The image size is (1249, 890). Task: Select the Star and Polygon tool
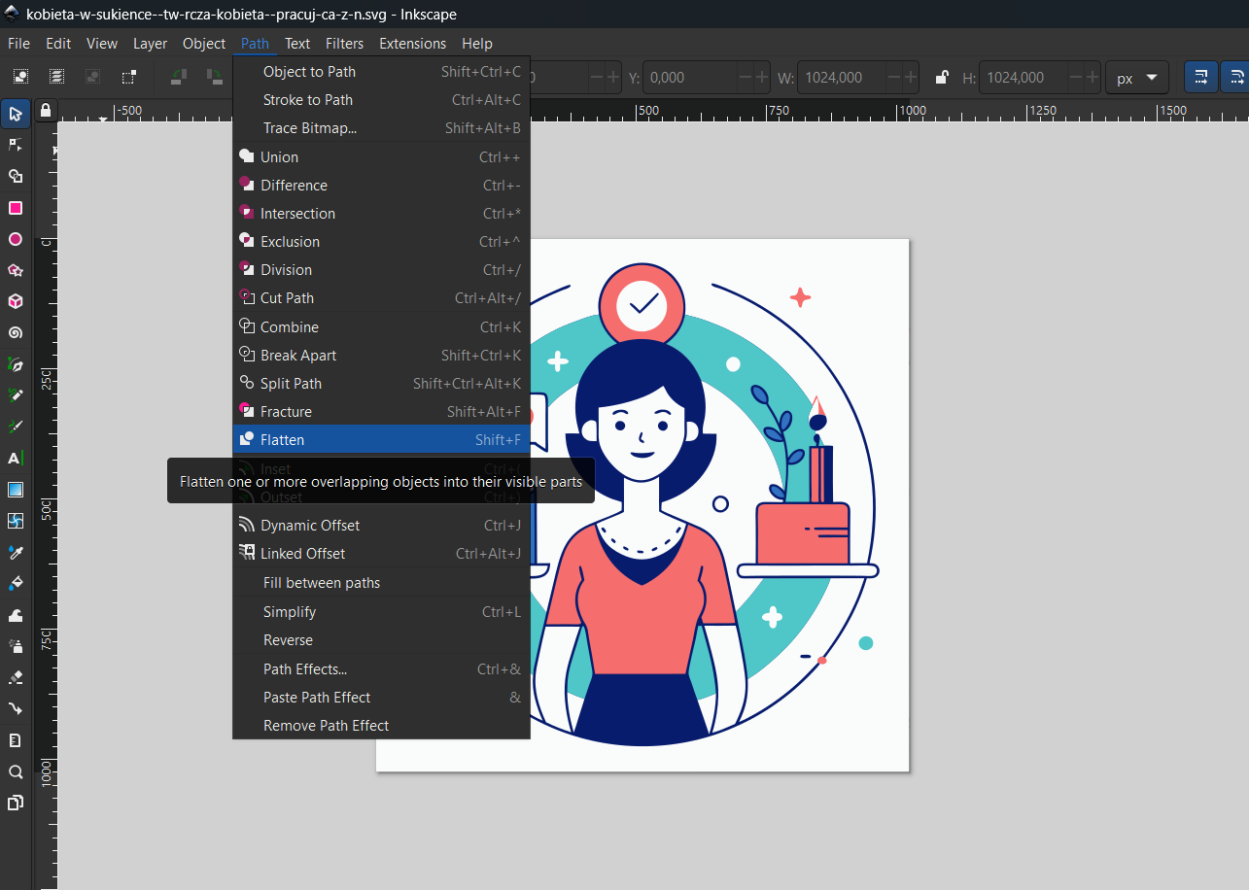click(x=16, y=270)
